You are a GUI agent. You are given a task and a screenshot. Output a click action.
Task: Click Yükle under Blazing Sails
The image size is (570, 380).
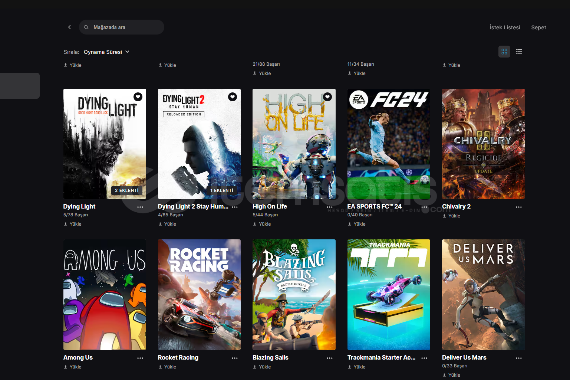tap(262, 367)
